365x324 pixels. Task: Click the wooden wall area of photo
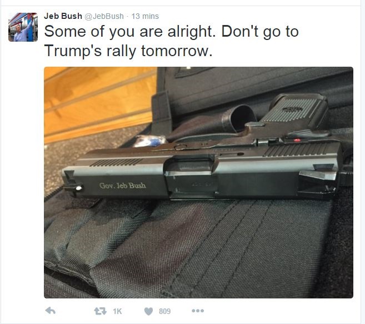[98, 102]
